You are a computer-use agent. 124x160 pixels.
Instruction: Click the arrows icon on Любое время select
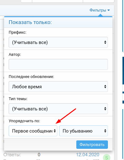click(105, 87)
